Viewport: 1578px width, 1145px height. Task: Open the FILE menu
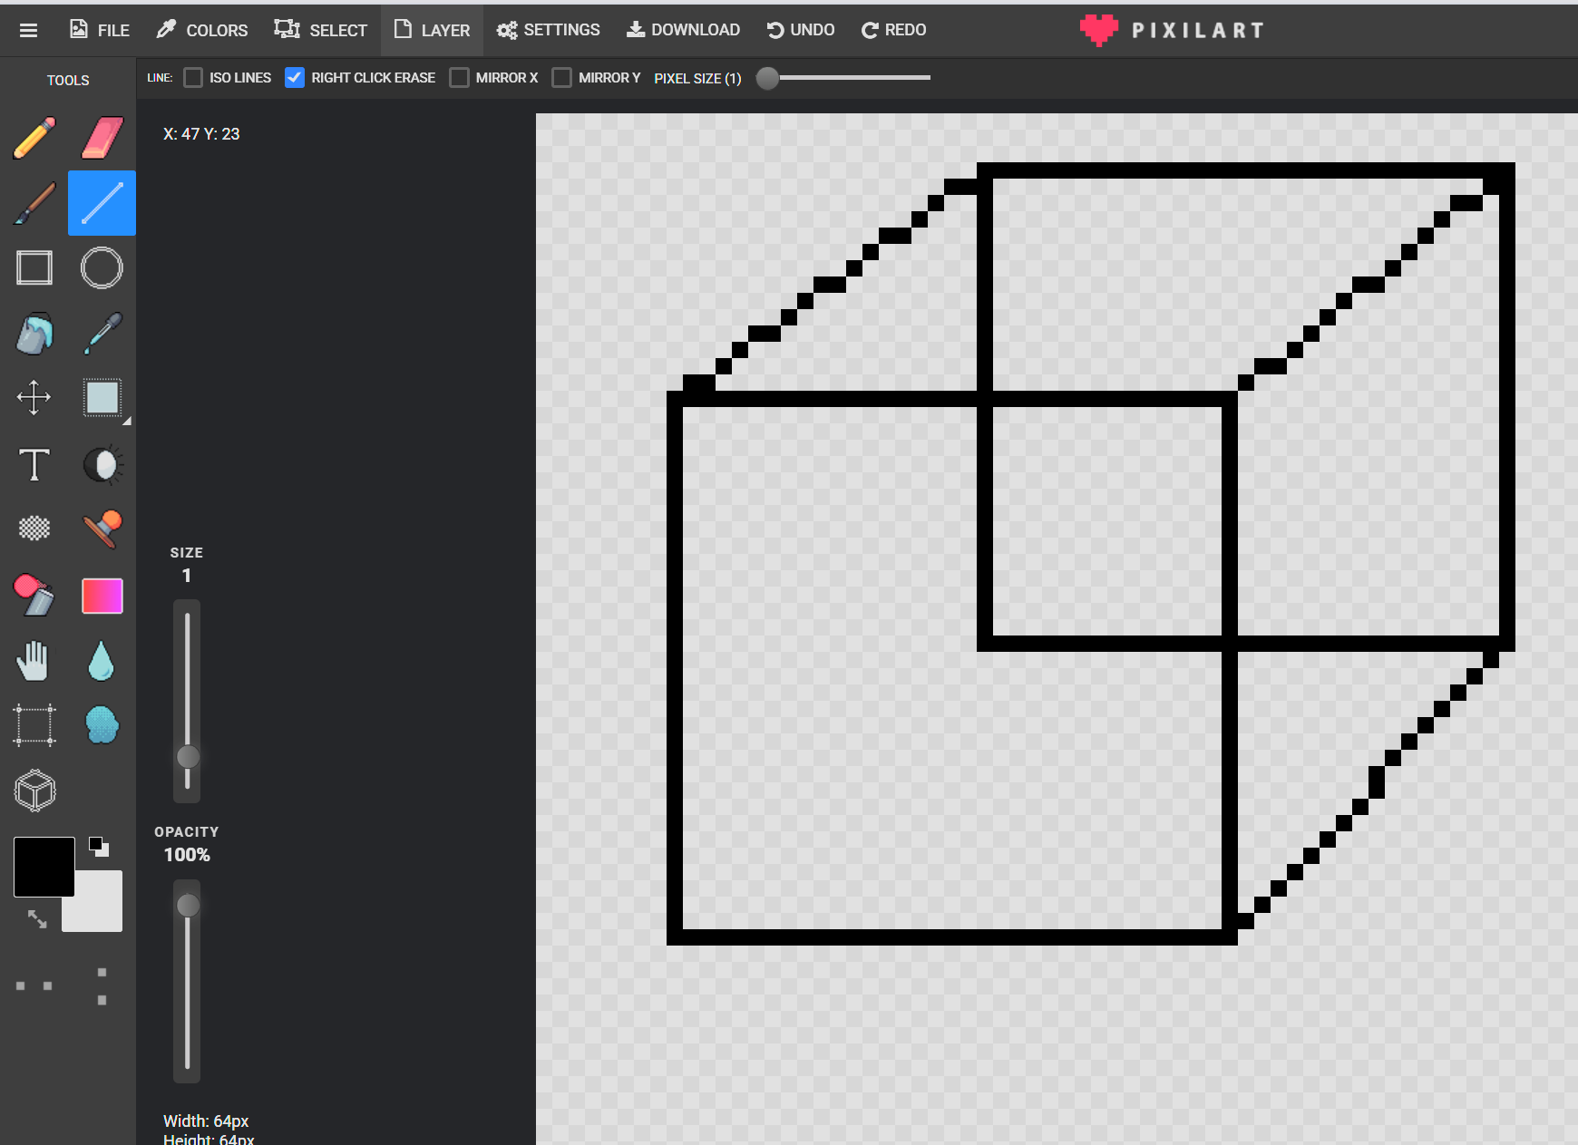[100, 30]
